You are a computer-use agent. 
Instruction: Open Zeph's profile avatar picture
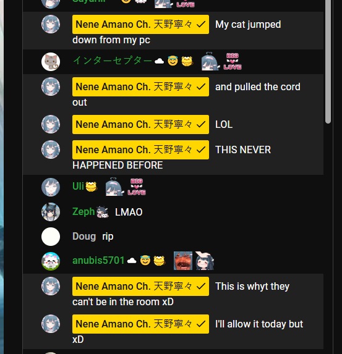(51, 212)
